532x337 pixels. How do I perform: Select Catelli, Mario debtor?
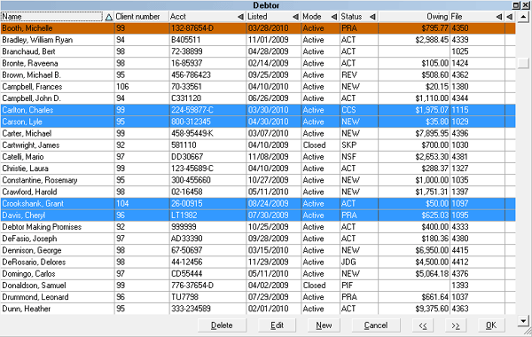[x=258, y=157]
